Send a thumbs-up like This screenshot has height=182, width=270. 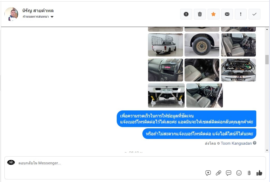(x=259, y=173)
